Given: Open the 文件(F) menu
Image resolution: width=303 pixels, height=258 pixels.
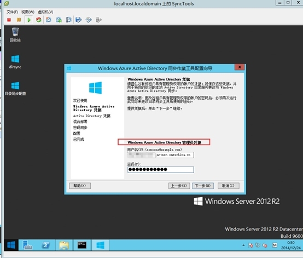Looking at the screenshot, I should [x=12, y=12].
